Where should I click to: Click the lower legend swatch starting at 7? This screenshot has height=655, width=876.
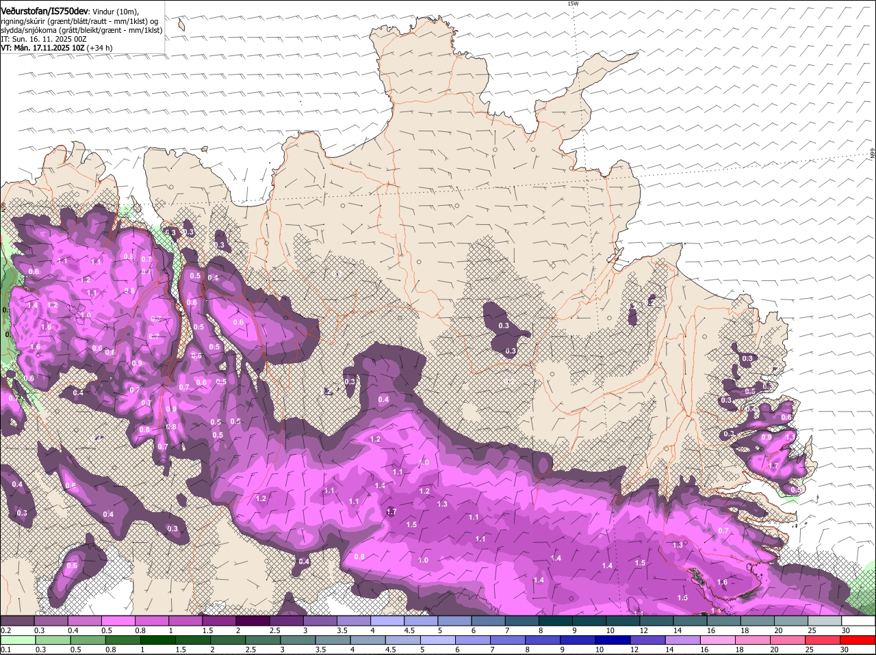pyautogui.click(x=508, y=640)
